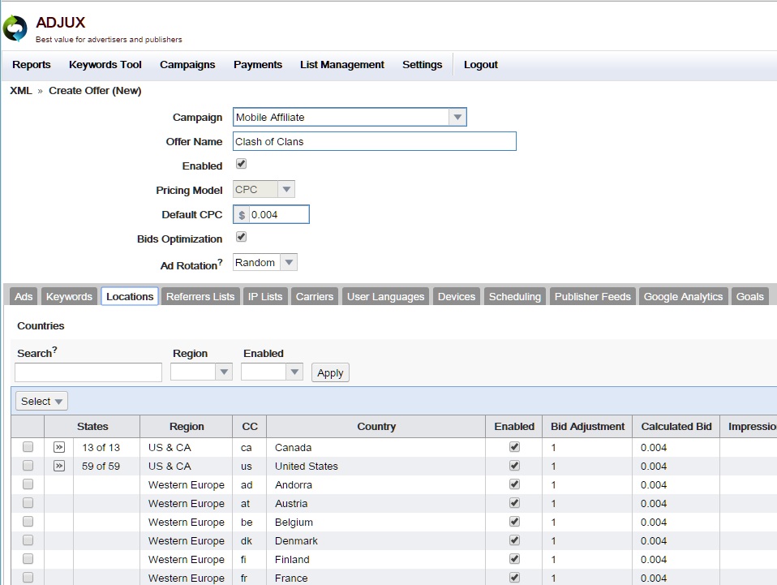Click the Apply filter button
This screenshot has height=585, width=777.
point(331,372)
